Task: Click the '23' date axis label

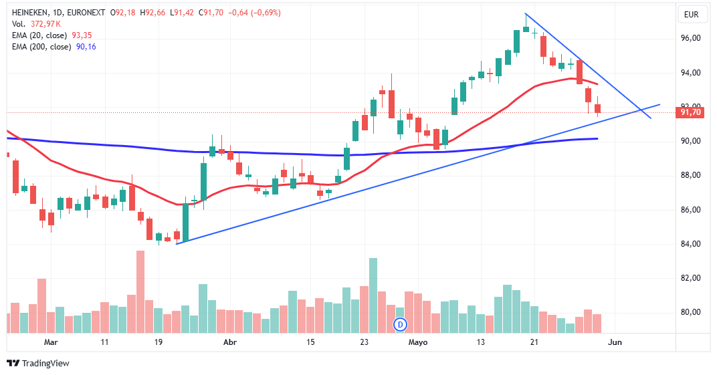Action: pyautogui.click(x=364, y=342)
